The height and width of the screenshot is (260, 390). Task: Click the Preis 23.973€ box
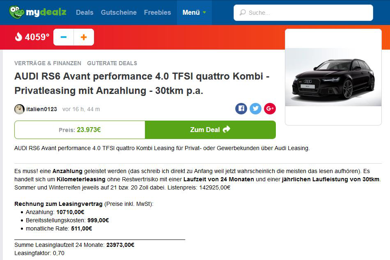point(80,130)
